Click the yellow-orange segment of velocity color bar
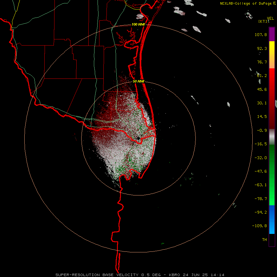The image size is (277, 277). point(272,55)
